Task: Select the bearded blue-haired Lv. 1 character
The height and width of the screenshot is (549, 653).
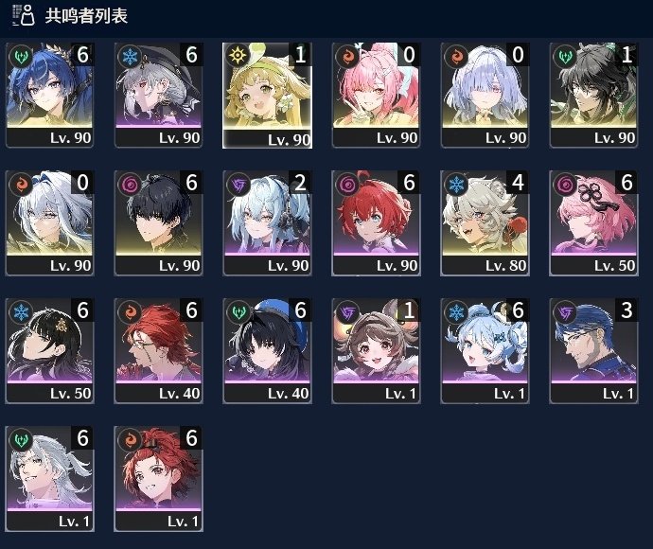Action: [x=594, y=351]
